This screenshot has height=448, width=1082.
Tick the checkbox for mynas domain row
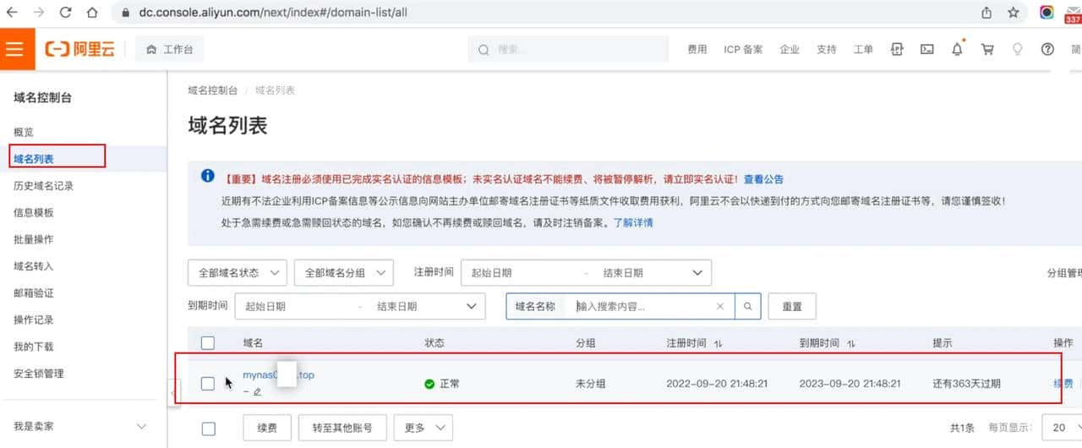click(x=208, y=384)
